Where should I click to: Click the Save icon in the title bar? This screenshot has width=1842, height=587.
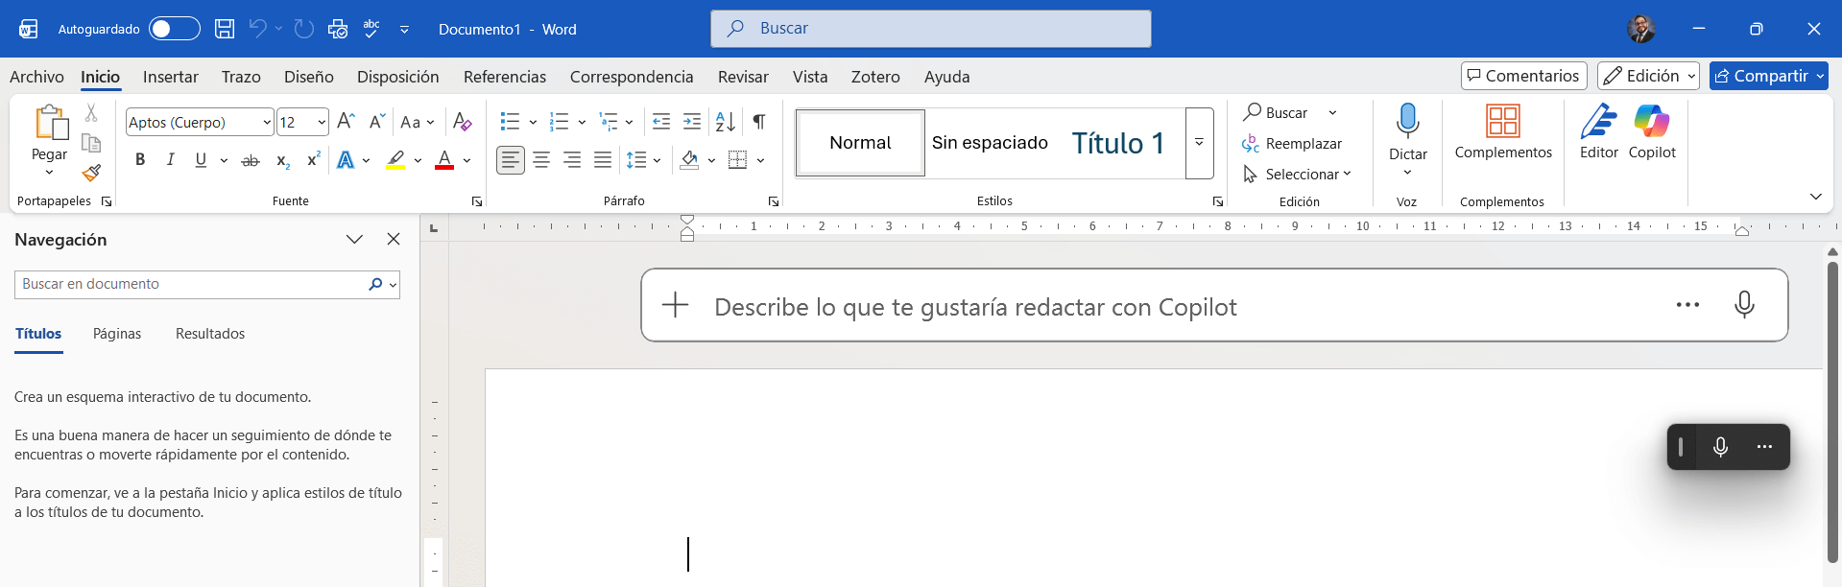tap(225, 29)
